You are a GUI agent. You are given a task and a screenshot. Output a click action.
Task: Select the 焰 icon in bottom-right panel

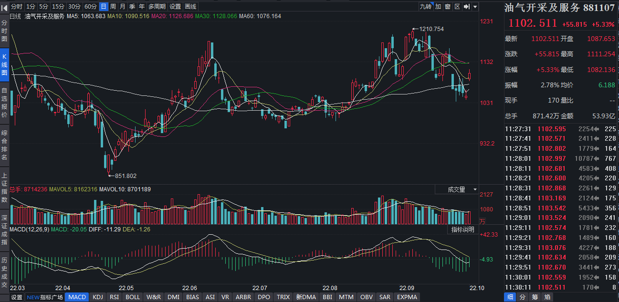(547, 297)
